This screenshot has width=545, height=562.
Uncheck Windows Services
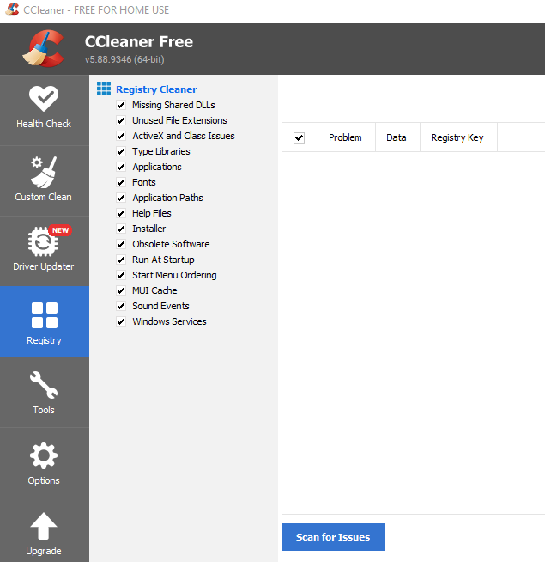pos(121,321)
